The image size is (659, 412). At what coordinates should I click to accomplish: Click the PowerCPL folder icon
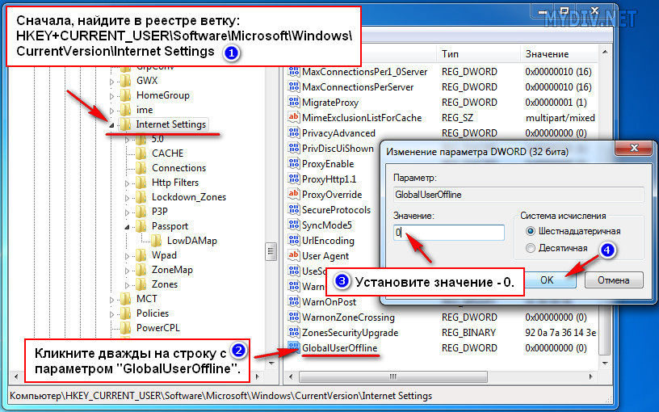tap(125, 328)
